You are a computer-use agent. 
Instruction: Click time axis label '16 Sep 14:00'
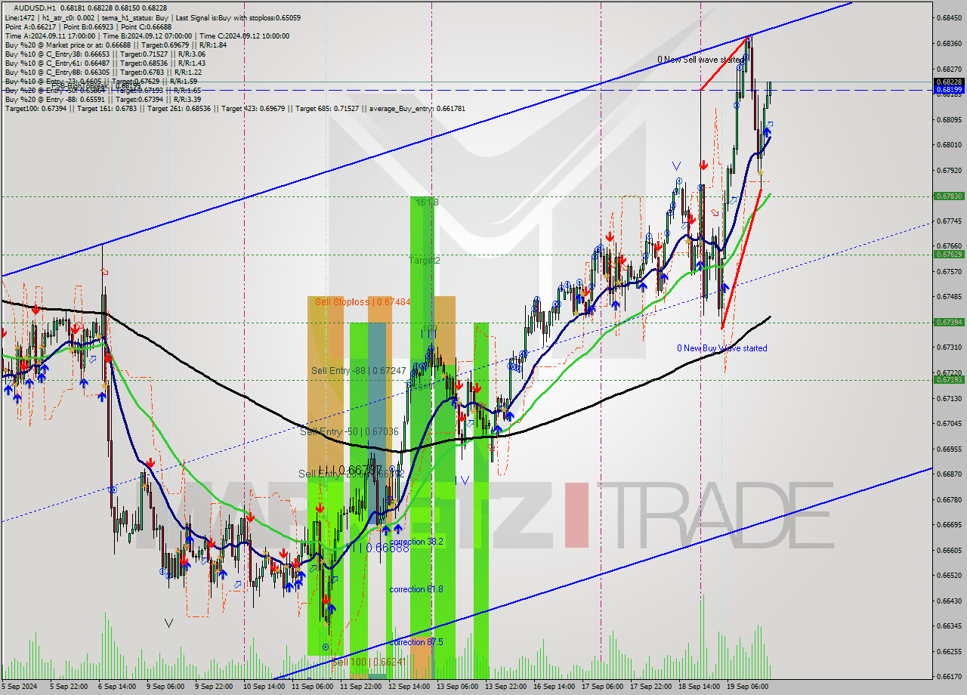[x=554, y=687]
